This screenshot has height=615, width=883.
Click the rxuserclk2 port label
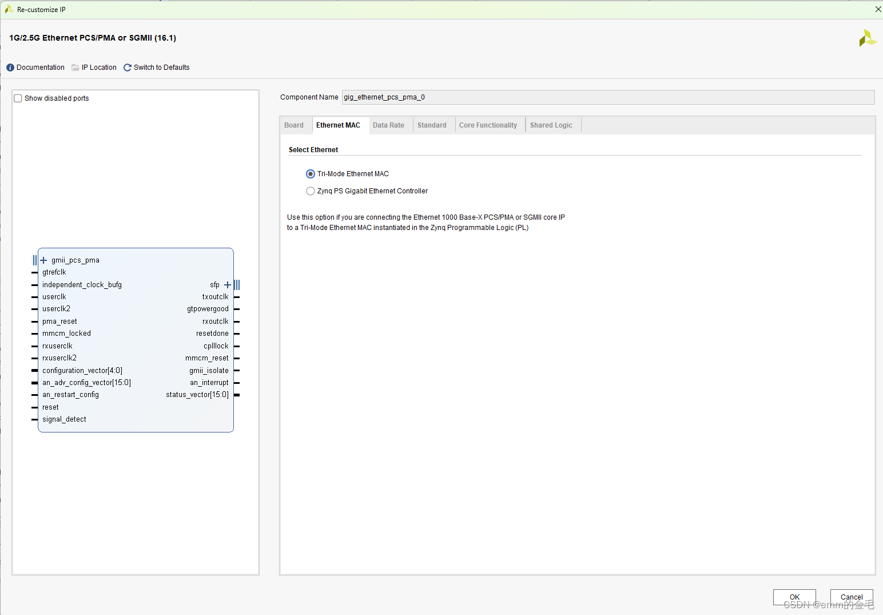[59, 358]
